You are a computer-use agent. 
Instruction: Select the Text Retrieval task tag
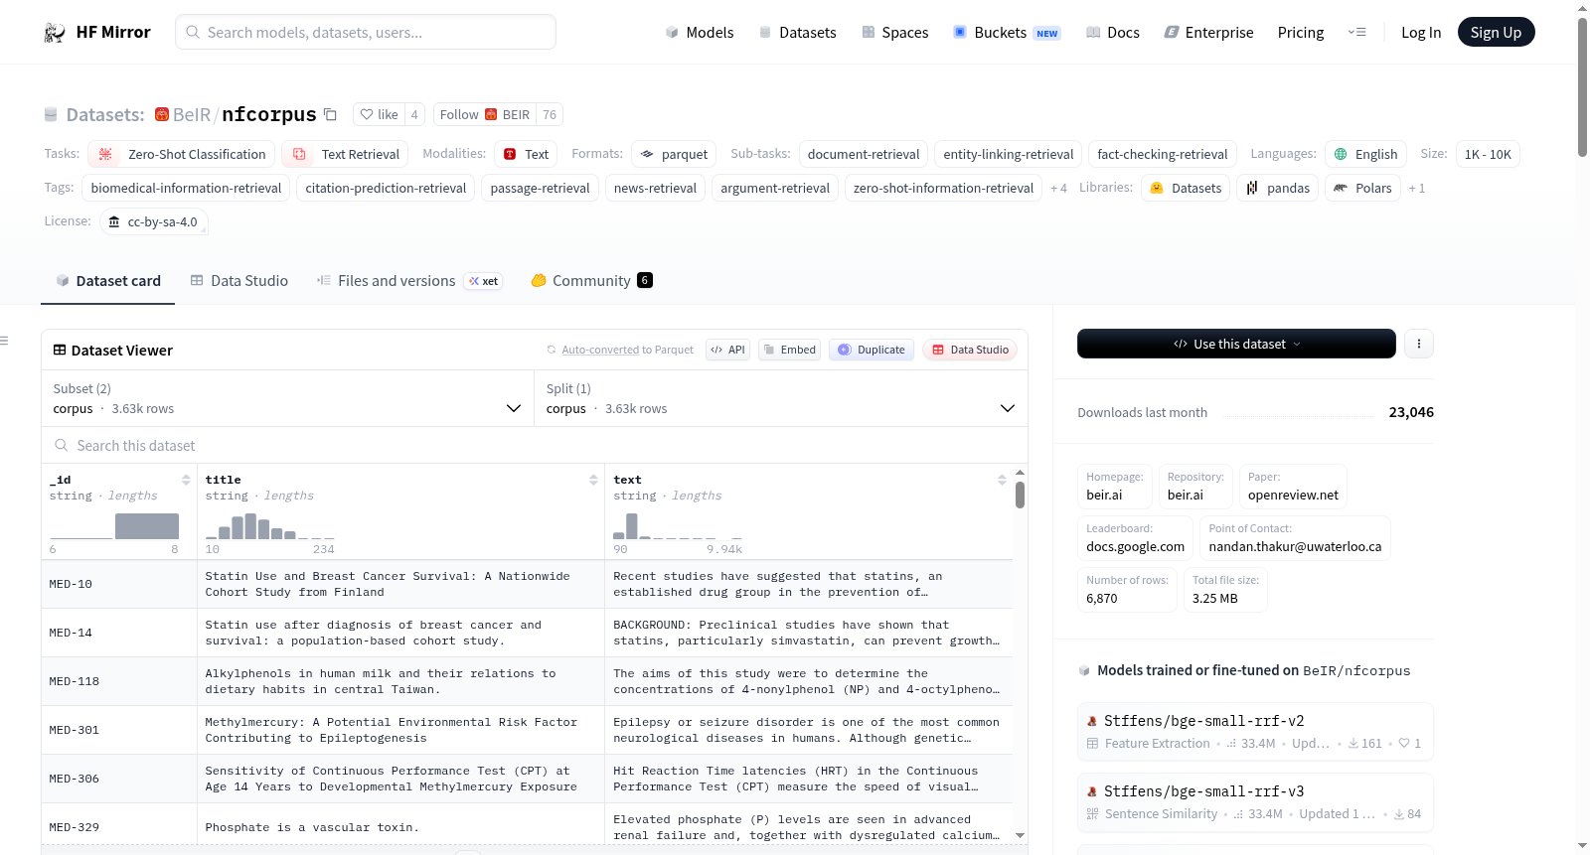(345, 155)
